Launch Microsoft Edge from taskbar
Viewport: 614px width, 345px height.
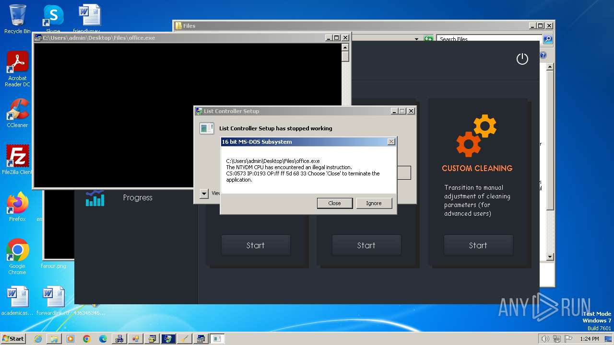click(x=103, y=339)
